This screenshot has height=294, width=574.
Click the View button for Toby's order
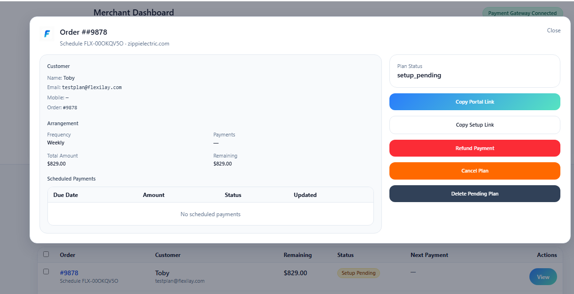coord(543,277)
